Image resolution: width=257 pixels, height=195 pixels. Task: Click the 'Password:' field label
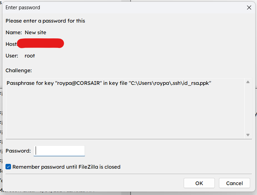click(18, 151)
